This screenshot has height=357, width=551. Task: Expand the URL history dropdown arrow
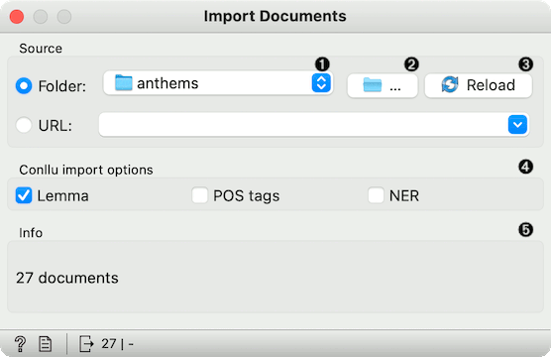tap(517, 125)
